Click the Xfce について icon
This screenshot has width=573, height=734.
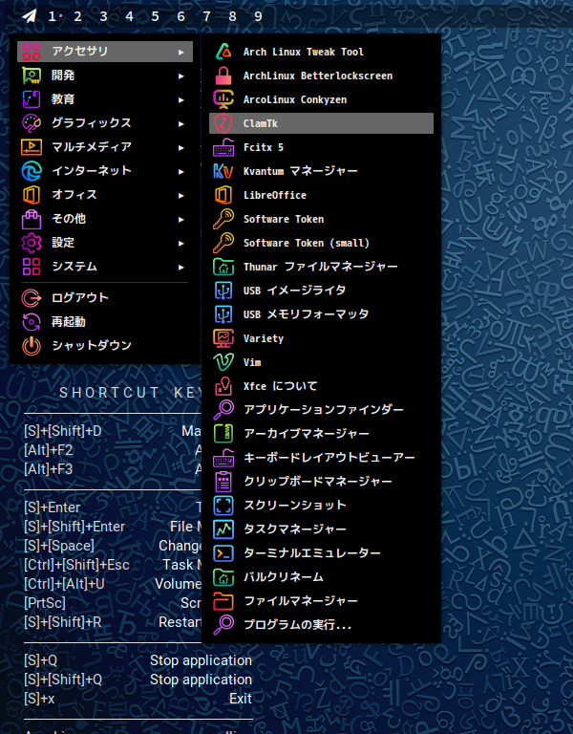pos(223,386)
